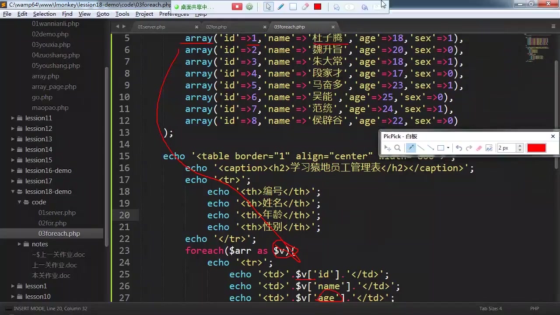Open the Tools menu

[122, 14]
